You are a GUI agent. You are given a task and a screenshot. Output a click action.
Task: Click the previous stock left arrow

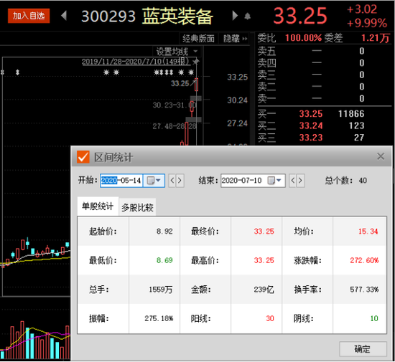click(x=64, y=16)
